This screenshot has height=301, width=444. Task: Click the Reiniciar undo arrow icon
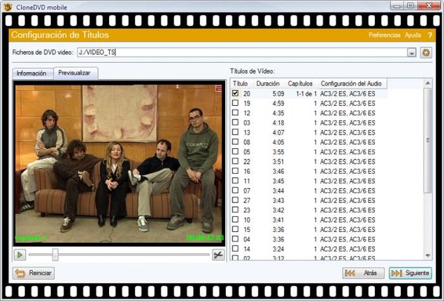tap(20, 273)
